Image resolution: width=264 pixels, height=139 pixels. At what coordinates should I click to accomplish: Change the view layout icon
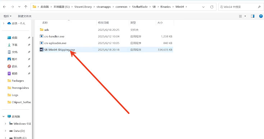click(240, 16)
